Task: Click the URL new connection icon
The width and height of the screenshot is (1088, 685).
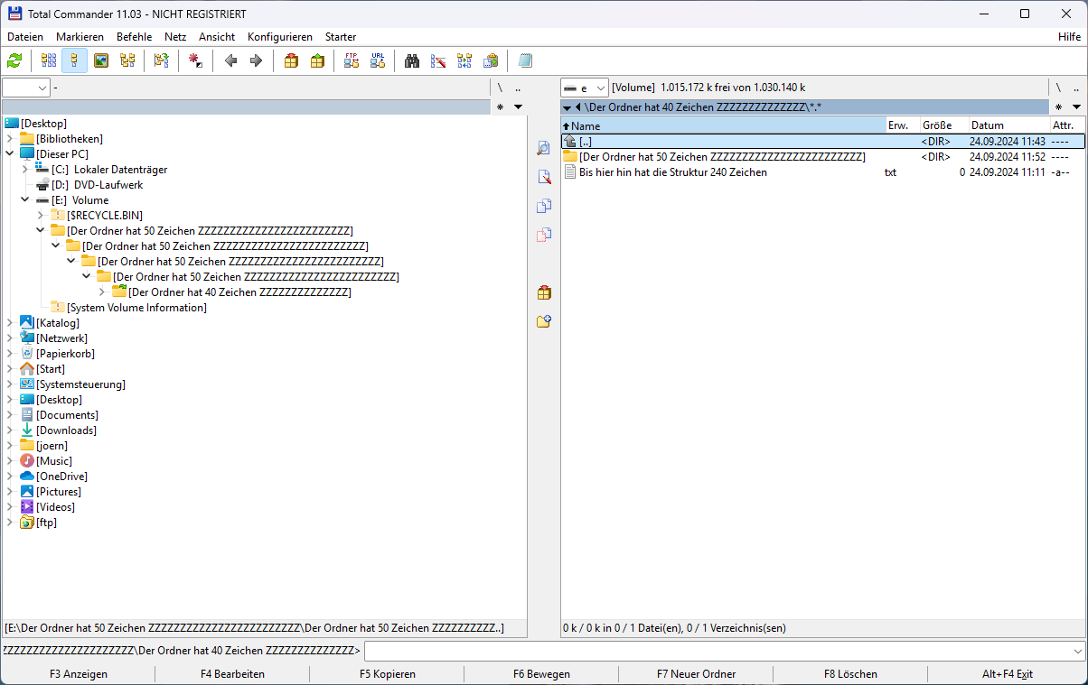Action: [378, 60]
